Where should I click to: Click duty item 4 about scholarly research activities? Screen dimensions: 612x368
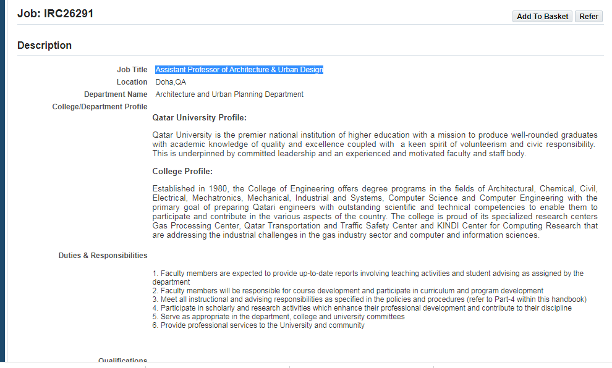pos(362,308)
